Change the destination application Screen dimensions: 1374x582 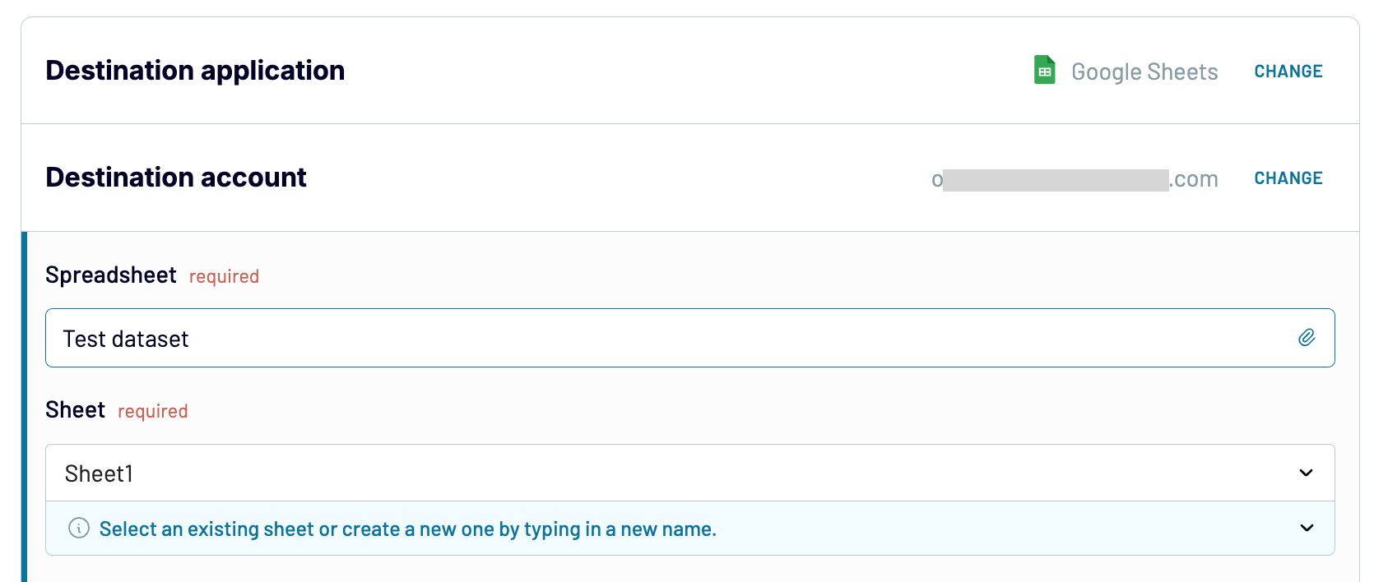1288,72
